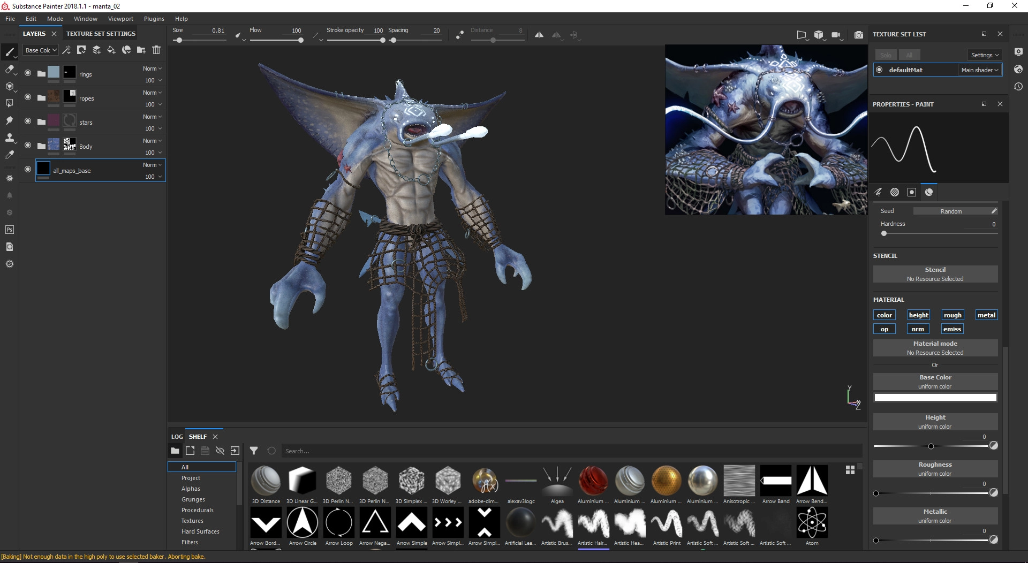Viewport: 1028px width, 563px height.
Task: Delete layer using the trash icon
Action: [x=156, y=50]
